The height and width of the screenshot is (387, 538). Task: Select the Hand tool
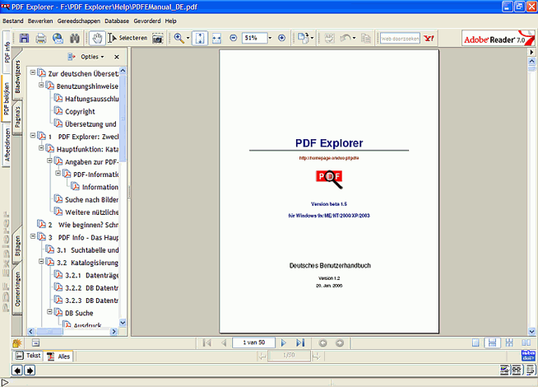tap(98, 38)
